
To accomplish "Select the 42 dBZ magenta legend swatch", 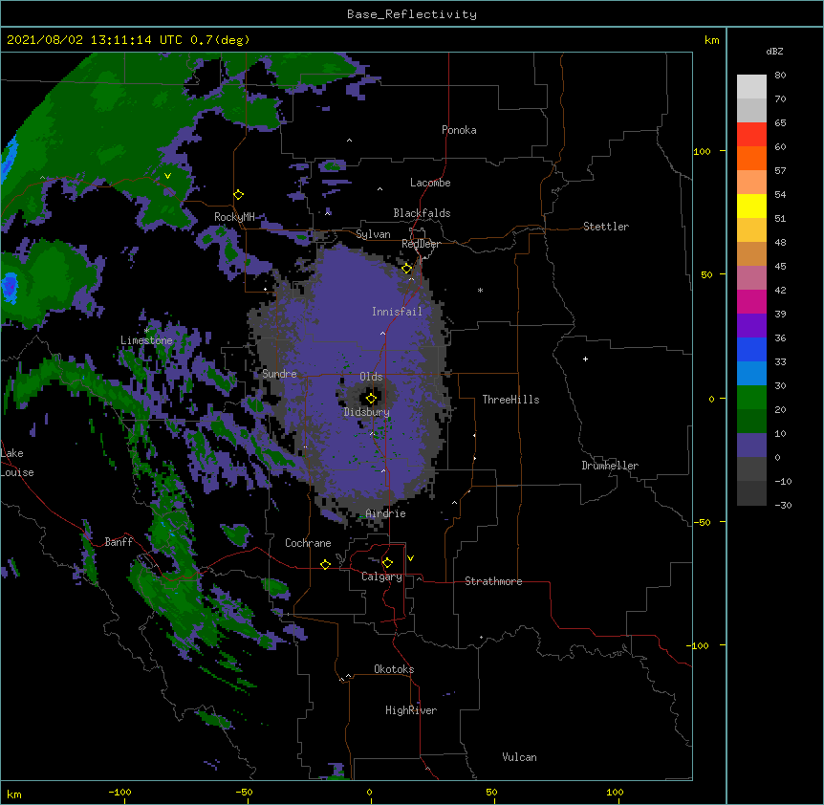I will [751, 301].
